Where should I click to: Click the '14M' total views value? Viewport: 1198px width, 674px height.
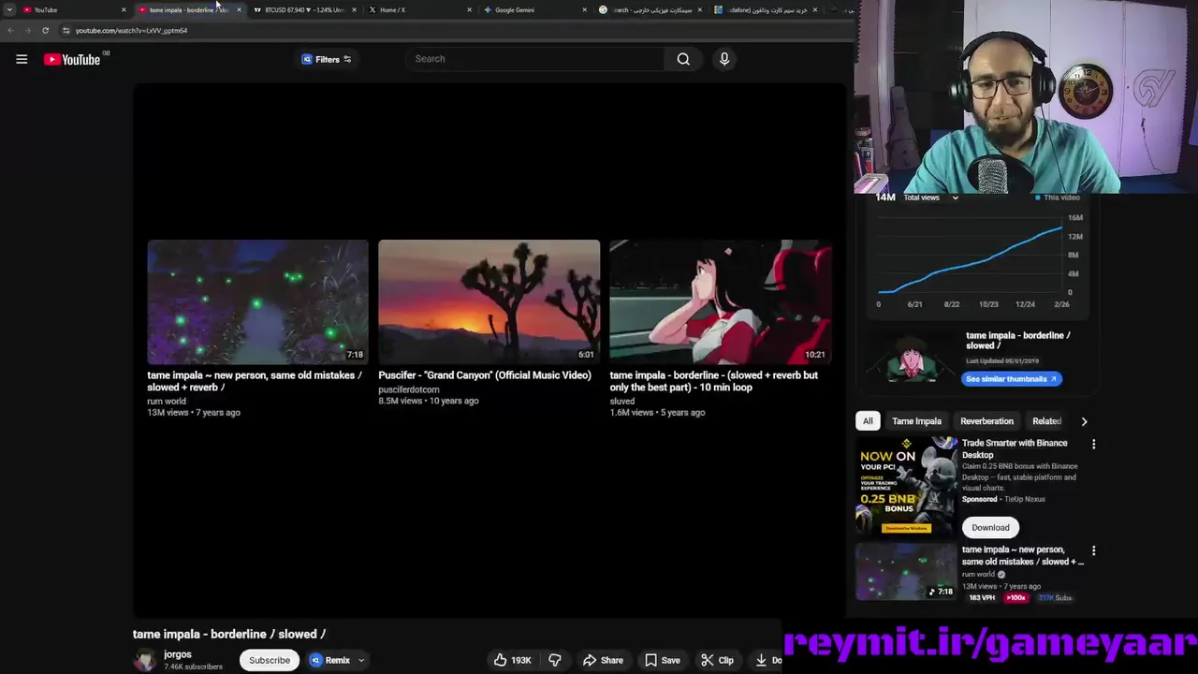[885, 198]
